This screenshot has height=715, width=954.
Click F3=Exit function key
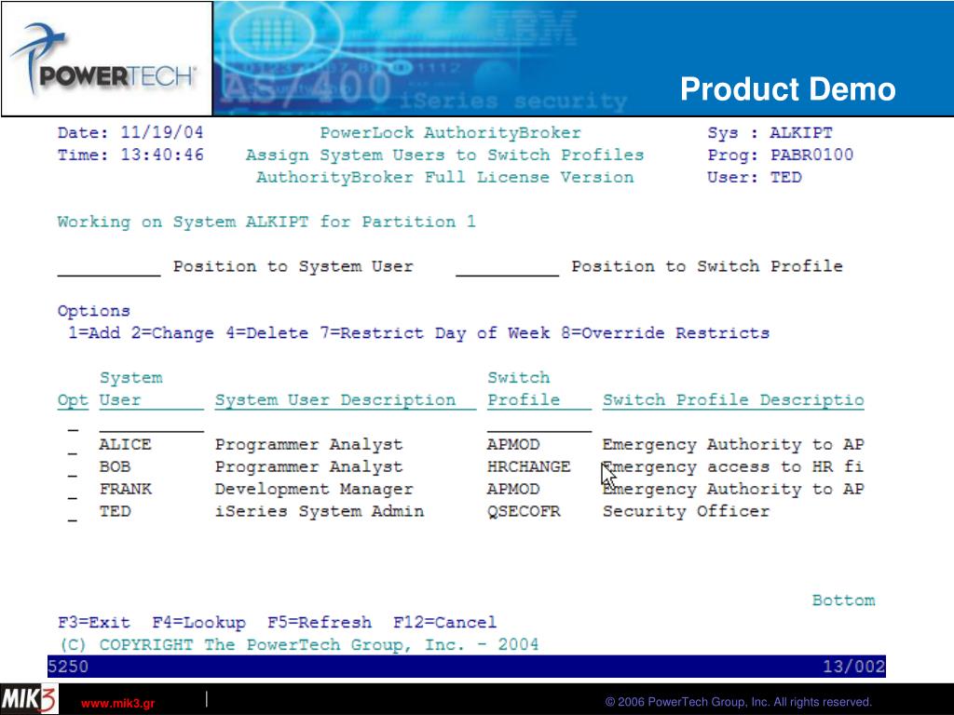point(94,623)
